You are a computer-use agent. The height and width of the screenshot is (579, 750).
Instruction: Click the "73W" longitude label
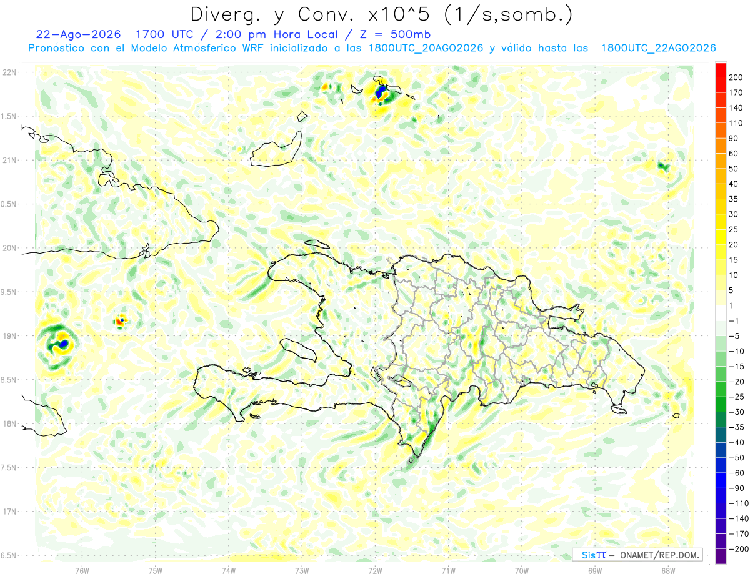click(302, 570)
